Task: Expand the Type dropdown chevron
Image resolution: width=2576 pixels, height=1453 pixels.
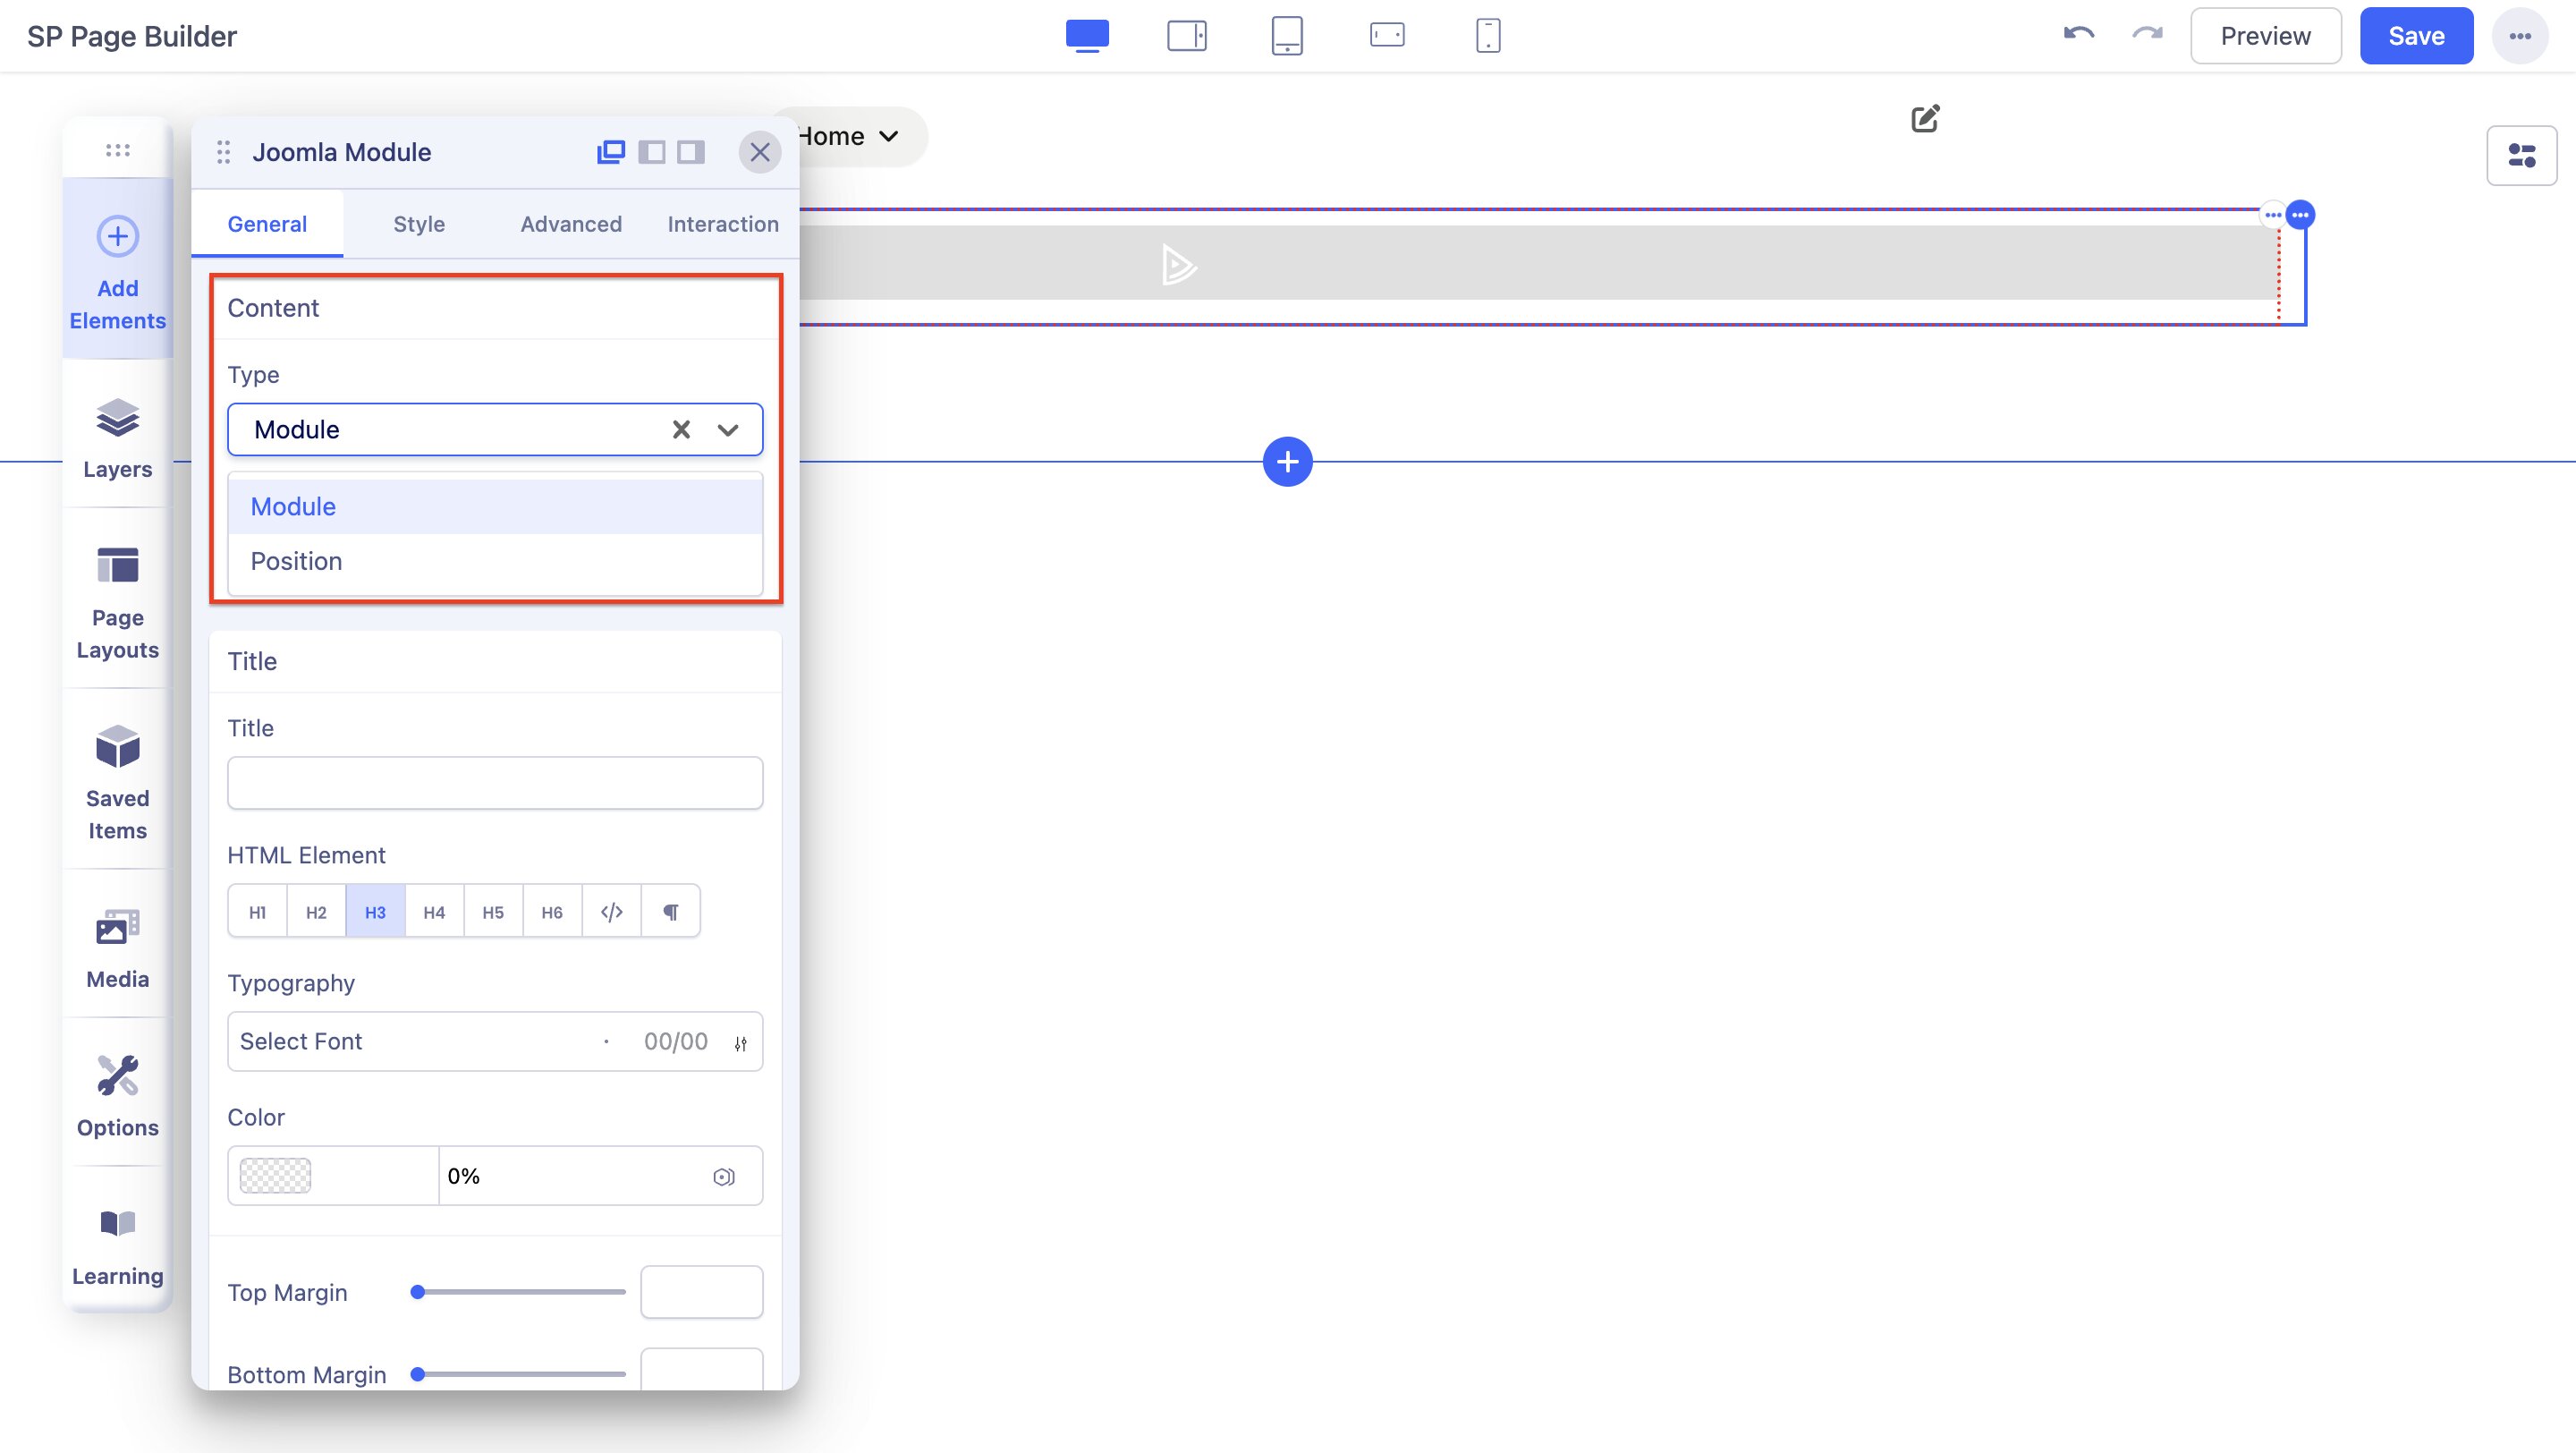Action: (x=727, y=430)
